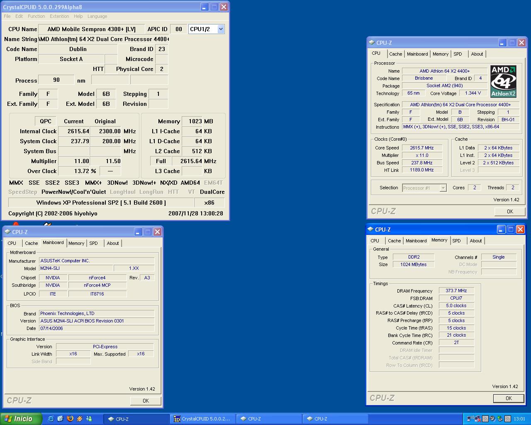Click the QPC button in CrystalCPUID
The image size is (531, 425).
46,121
